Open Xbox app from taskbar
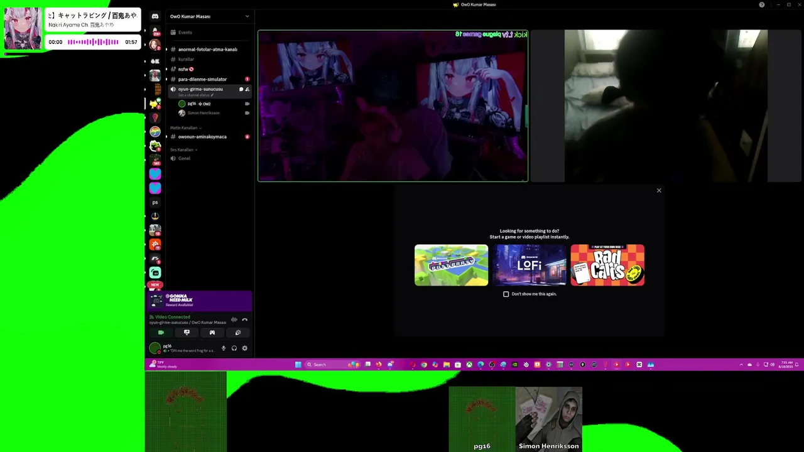 tap(469, 365)
